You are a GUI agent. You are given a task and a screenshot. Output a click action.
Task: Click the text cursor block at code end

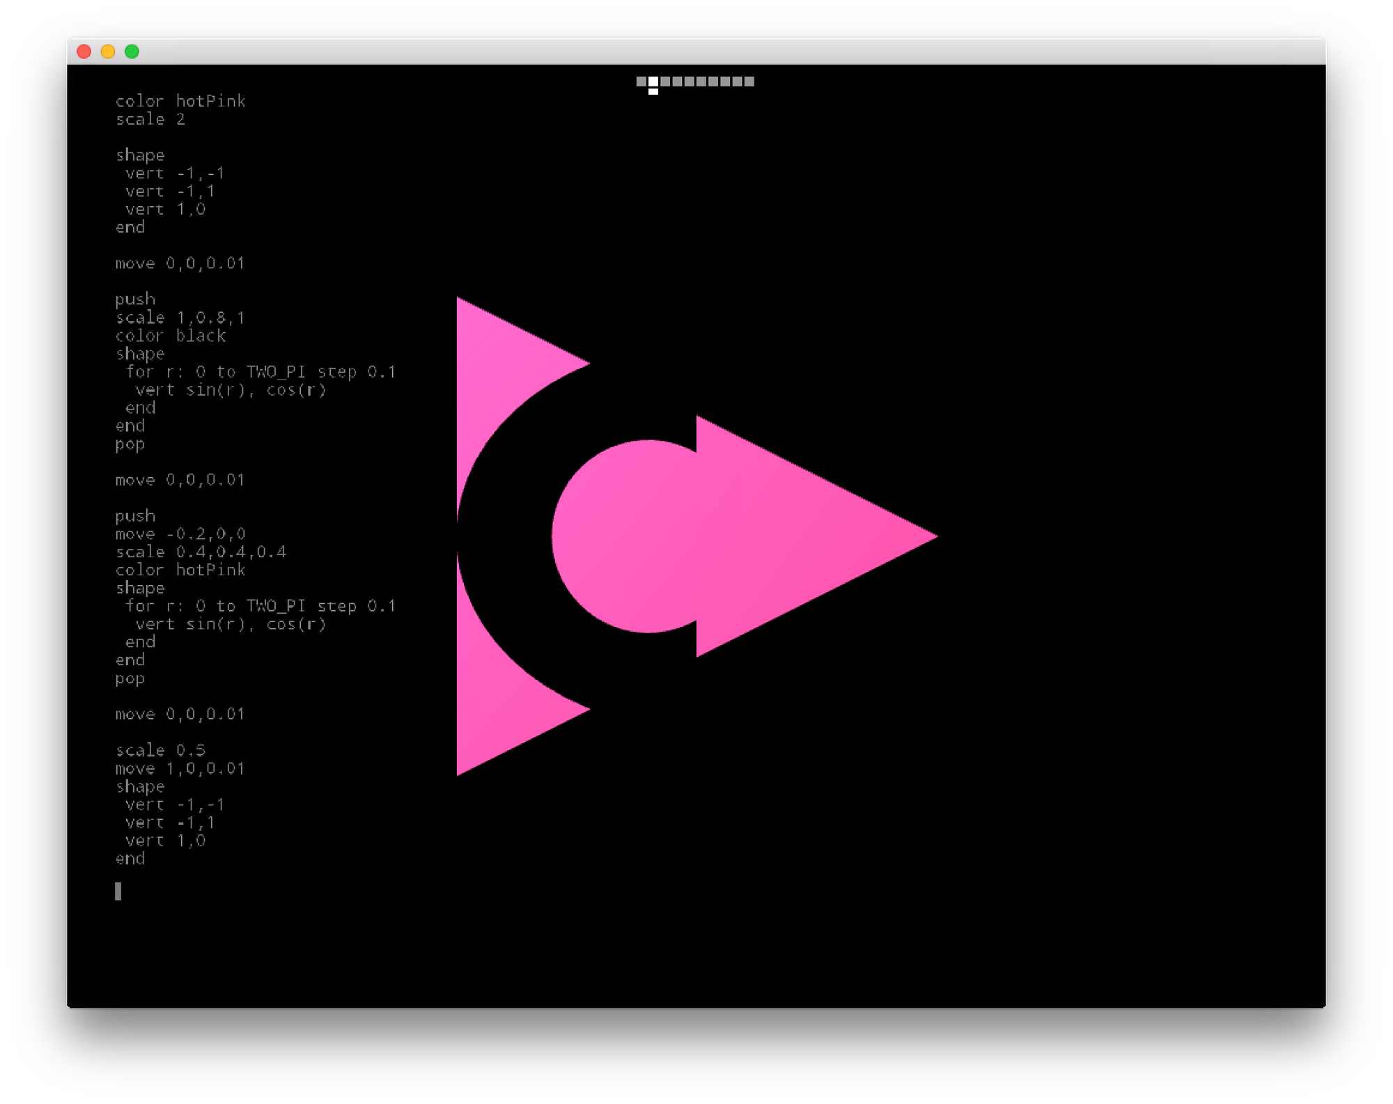pos(118,891)
